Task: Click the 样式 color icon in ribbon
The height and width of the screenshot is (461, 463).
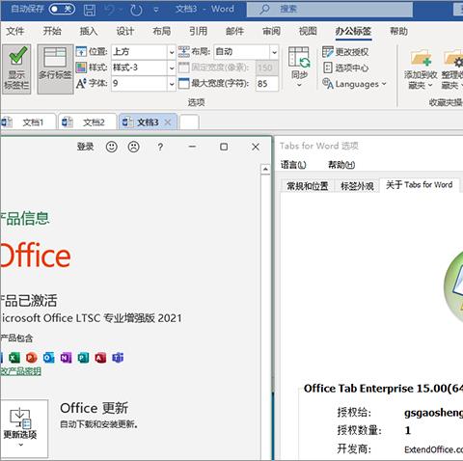Action: (81, 68)
